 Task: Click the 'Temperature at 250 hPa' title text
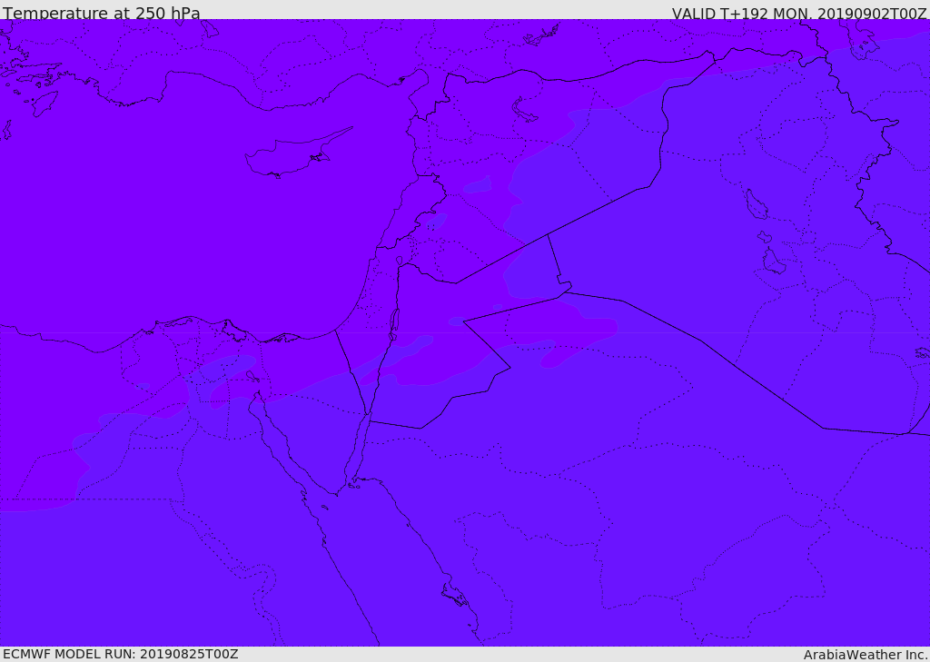[x=102, y=13]
